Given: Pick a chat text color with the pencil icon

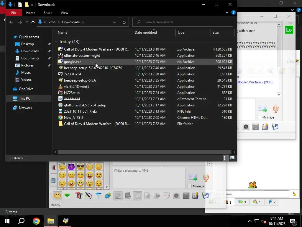Looking at the screenshot, I should click(88, 196).
